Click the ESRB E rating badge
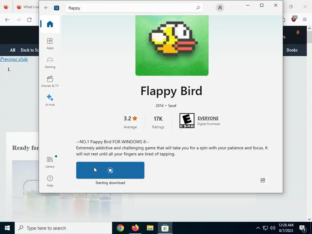 tap(187, 121)
